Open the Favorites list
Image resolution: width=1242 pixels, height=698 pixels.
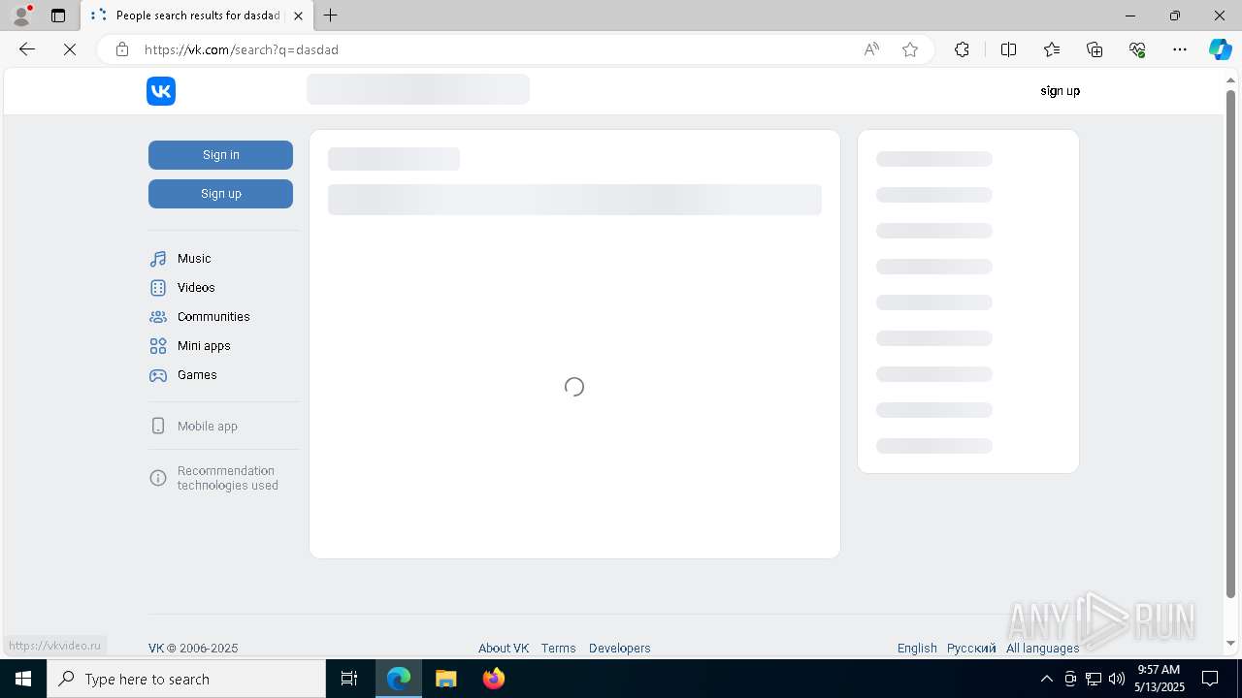pos(1052,49)
